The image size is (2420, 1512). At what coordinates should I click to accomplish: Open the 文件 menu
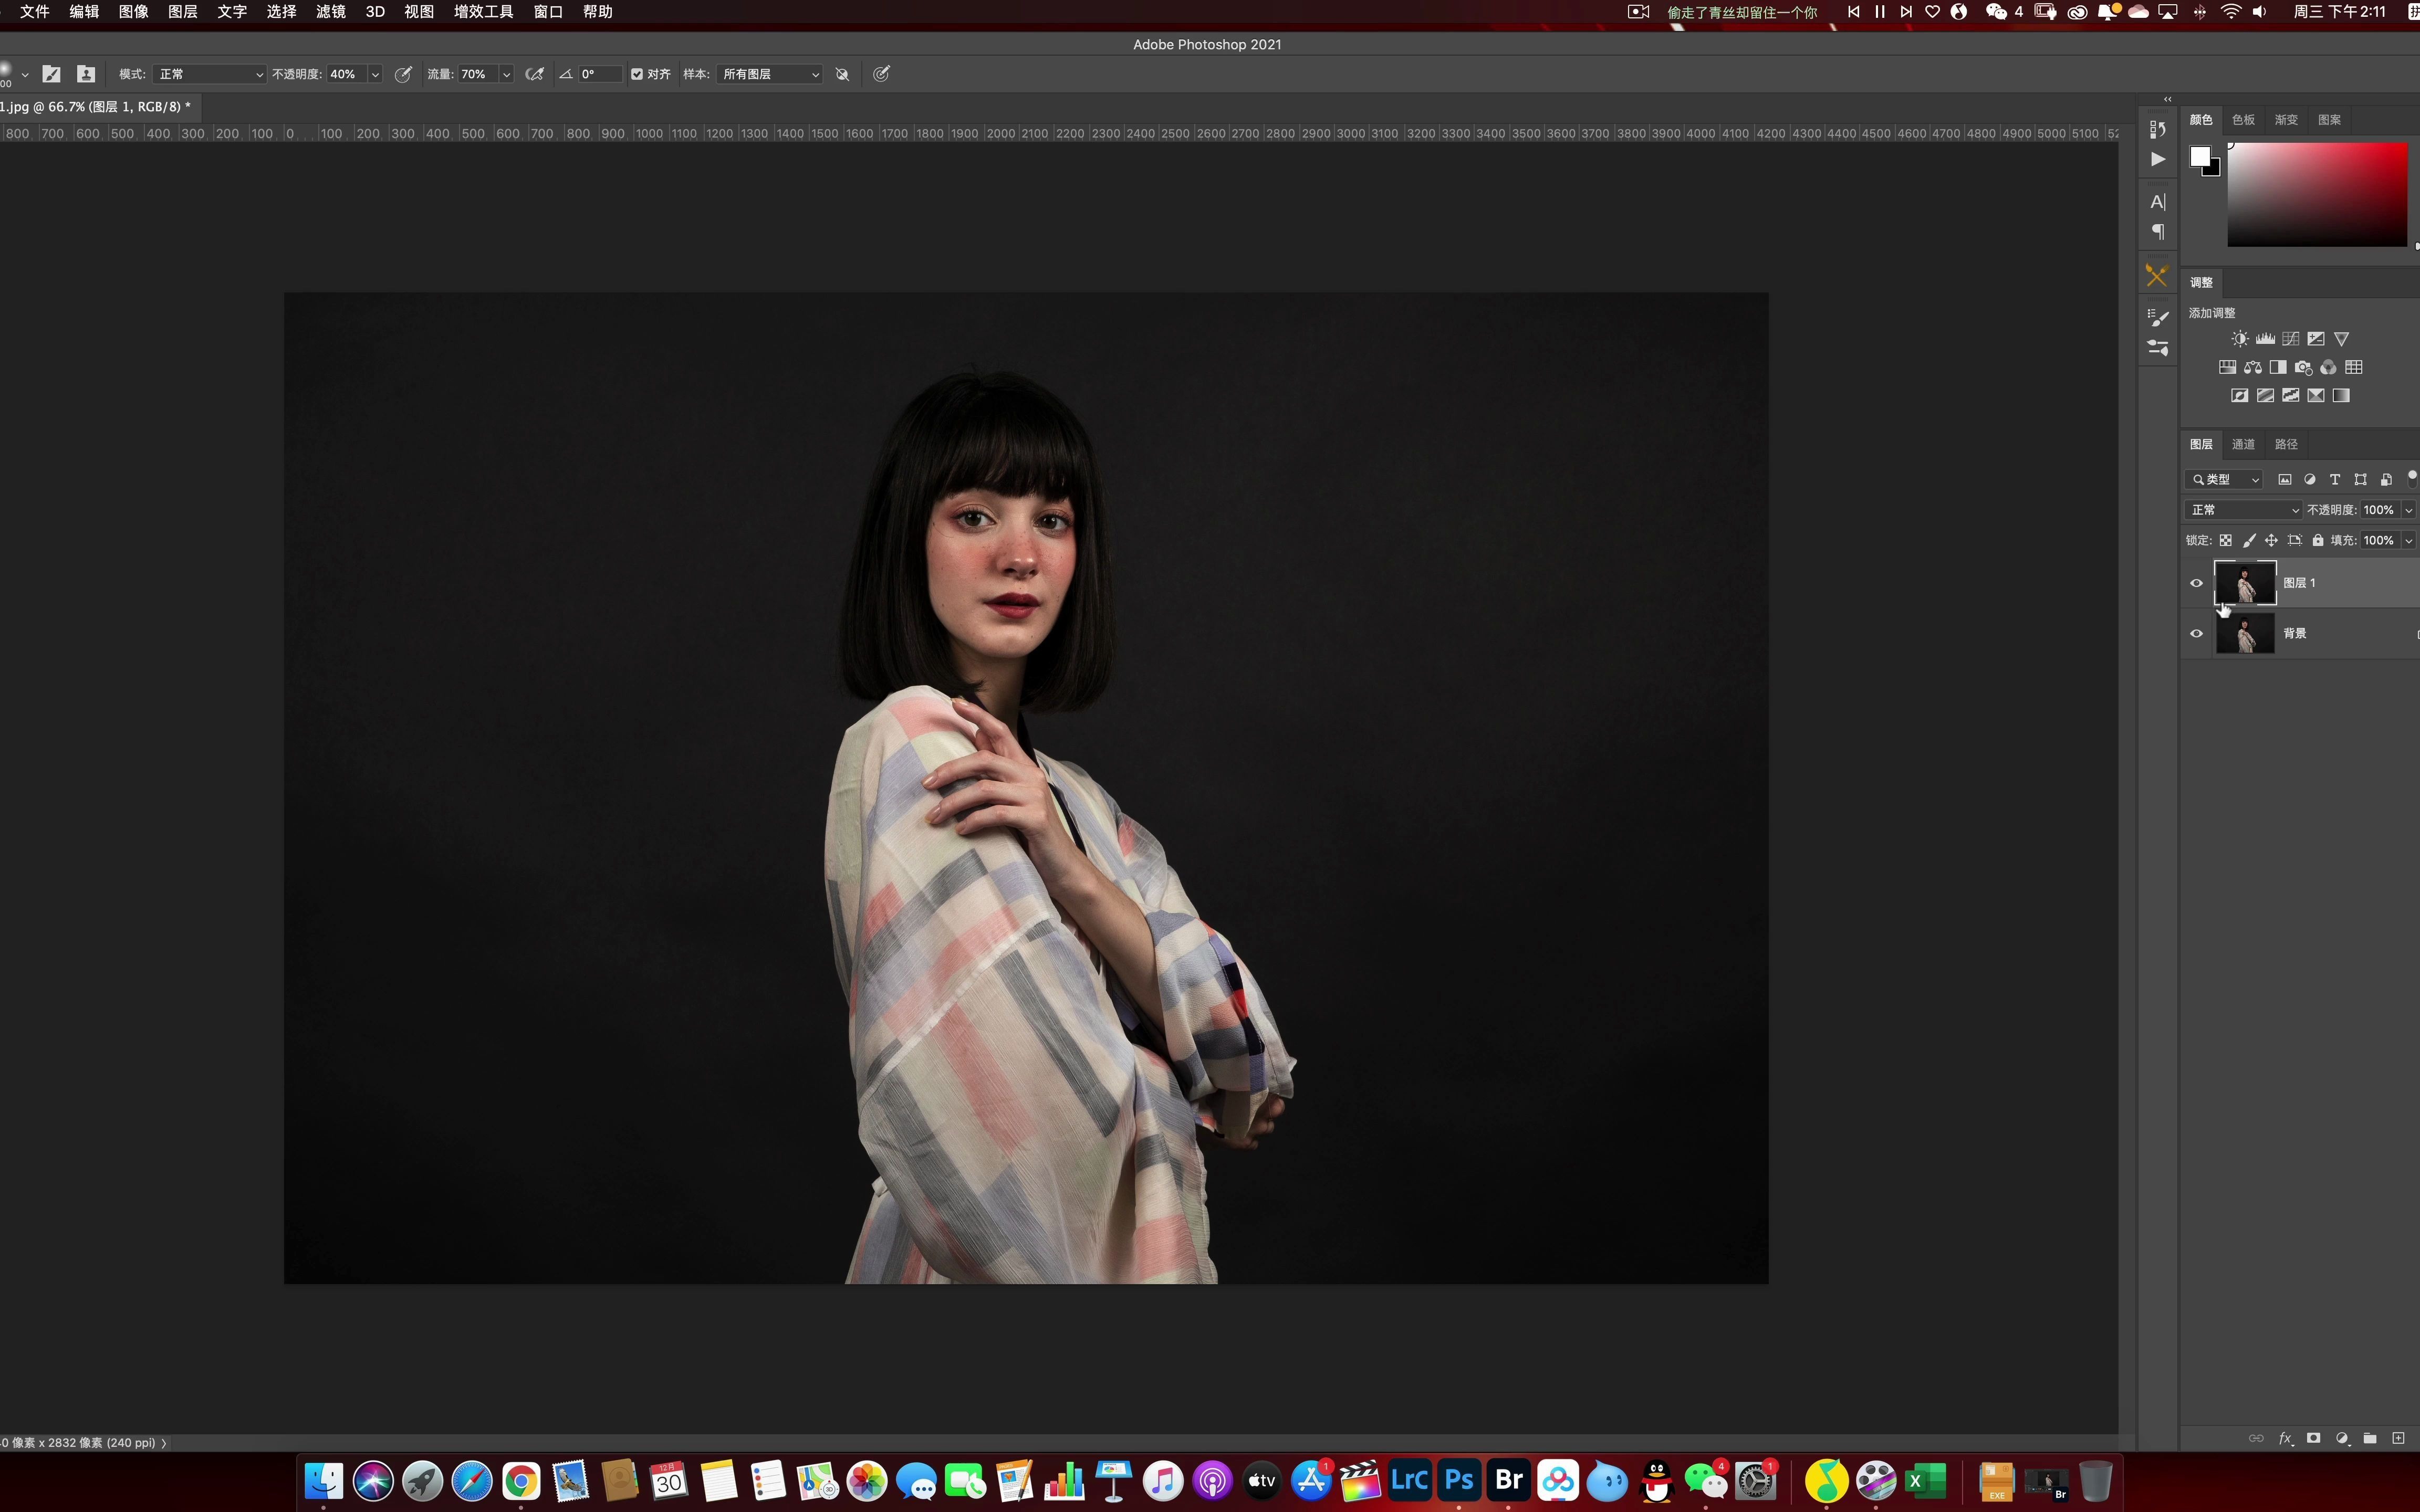pos(35,12)
